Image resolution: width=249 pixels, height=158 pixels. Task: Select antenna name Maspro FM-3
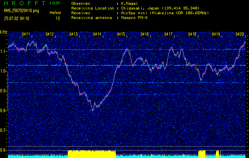tap(134, 18)
